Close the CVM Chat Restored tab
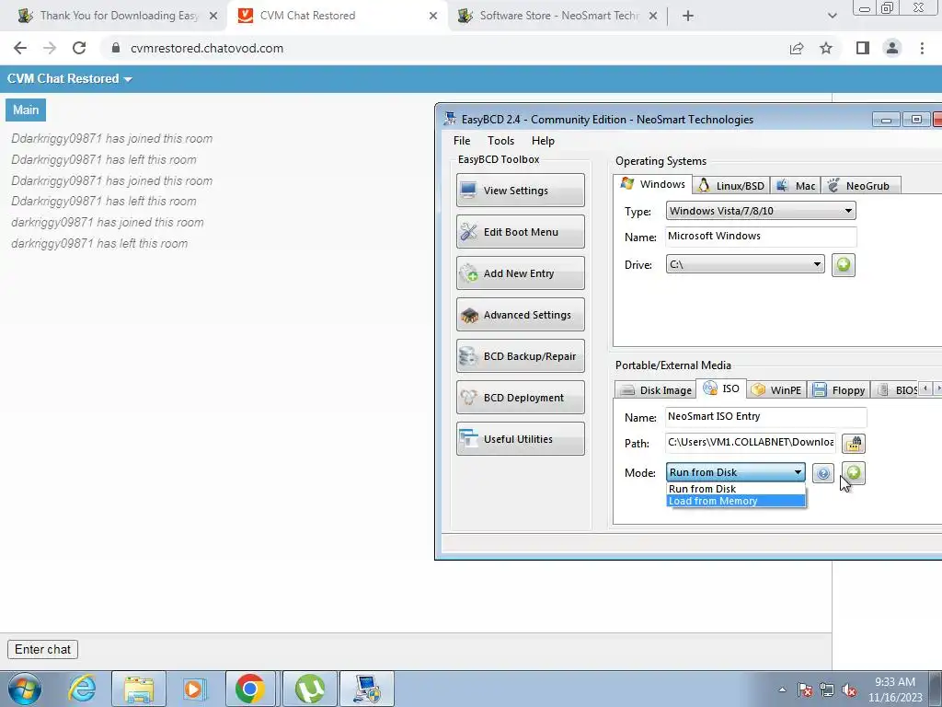Screen dimensions: 942x707 [433, 17]
